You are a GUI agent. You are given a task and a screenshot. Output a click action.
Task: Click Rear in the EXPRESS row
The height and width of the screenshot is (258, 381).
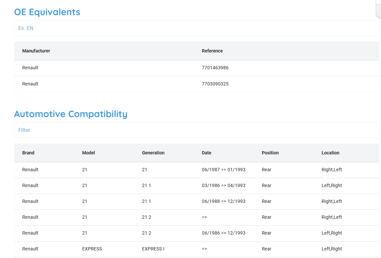267,249
